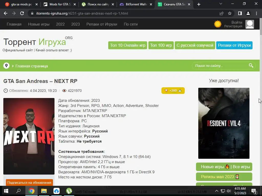This screenshot has width=262, height=196.
Task: Click 'С русской озвучкой' button
Action: click(x=195, y=45)
